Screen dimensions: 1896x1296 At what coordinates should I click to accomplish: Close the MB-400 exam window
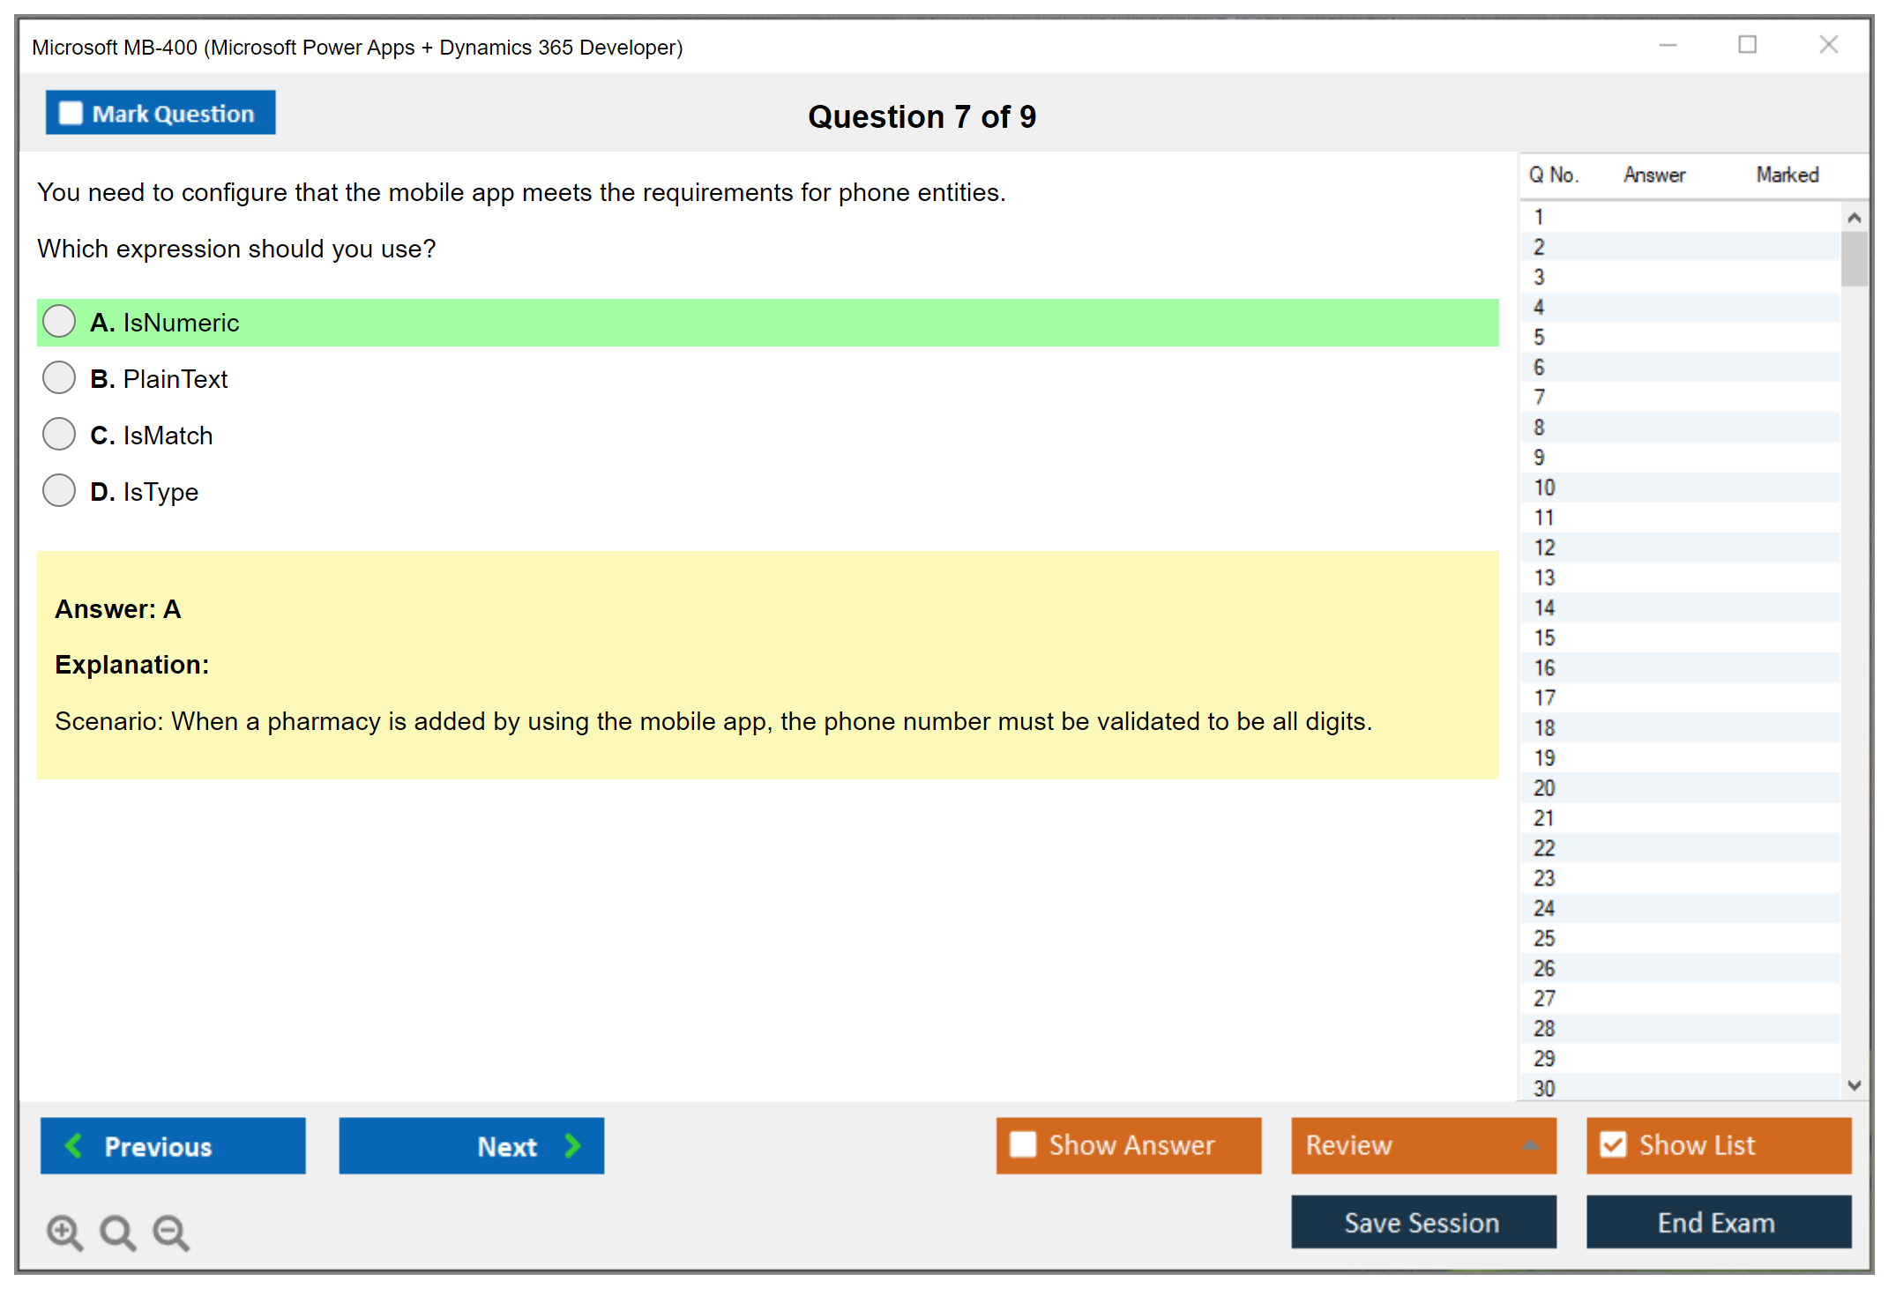point(1828,45)
